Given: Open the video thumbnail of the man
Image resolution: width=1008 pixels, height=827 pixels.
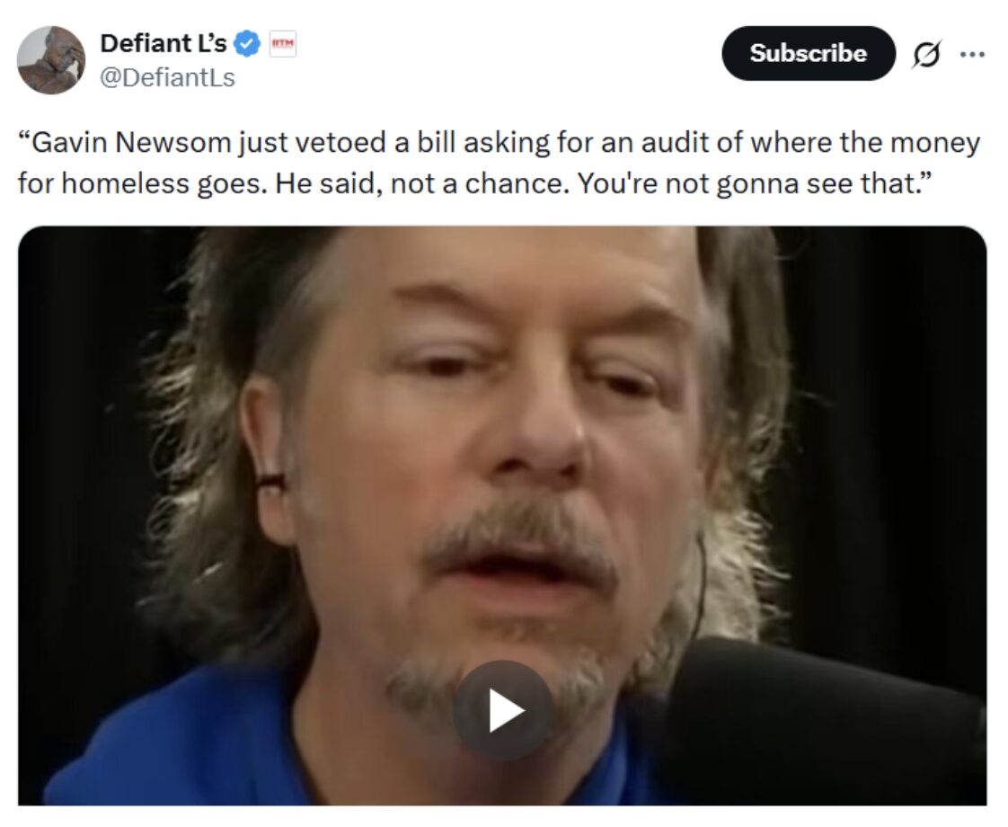Looking at the screenshot, I should point(502,516).
